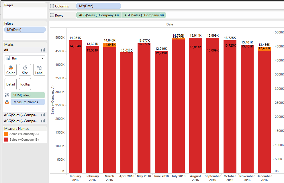This screenshot has width=284, height=183.
Task: Select the September 2016 bar
Action: pos(213,106)
